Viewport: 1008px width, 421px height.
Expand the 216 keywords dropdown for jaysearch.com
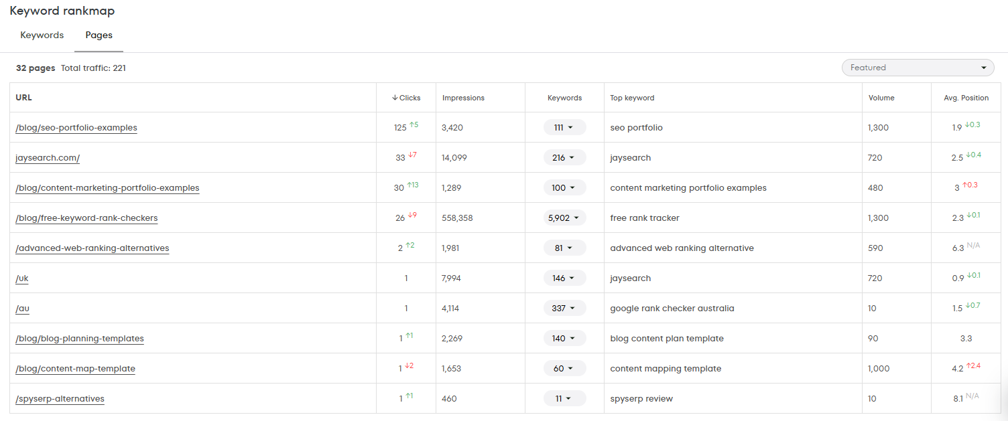565,157
